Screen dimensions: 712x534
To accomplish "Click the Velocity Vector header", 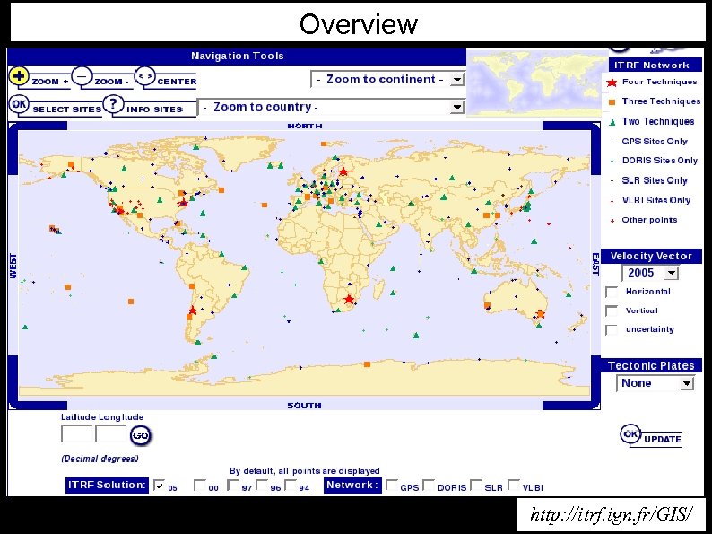I will [651, 256].
